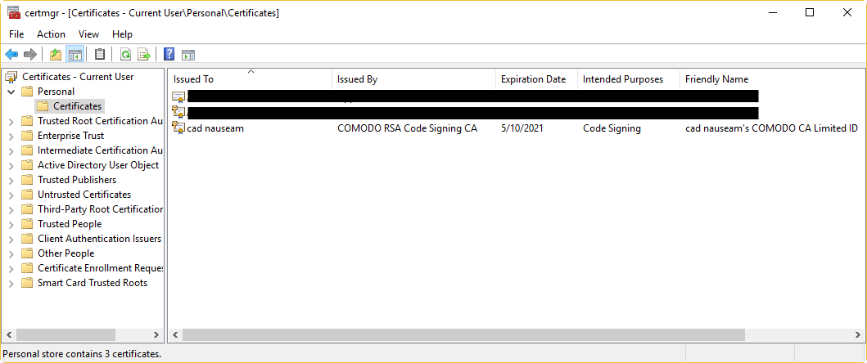Sort by the Issued By column
The height and width of the screenshot is (363, 867).
[413, 79]
